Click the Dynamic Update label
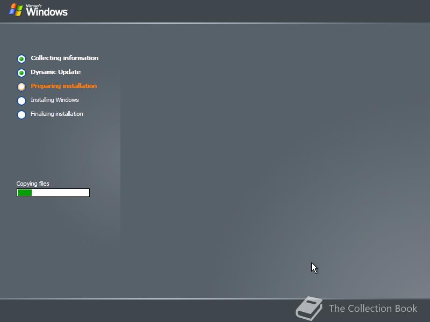The image size is (430, 322). coord(56,72)
